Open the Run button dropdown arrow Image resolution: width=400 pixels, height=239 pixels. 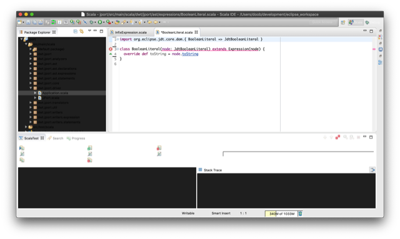(x=104, y=22)
